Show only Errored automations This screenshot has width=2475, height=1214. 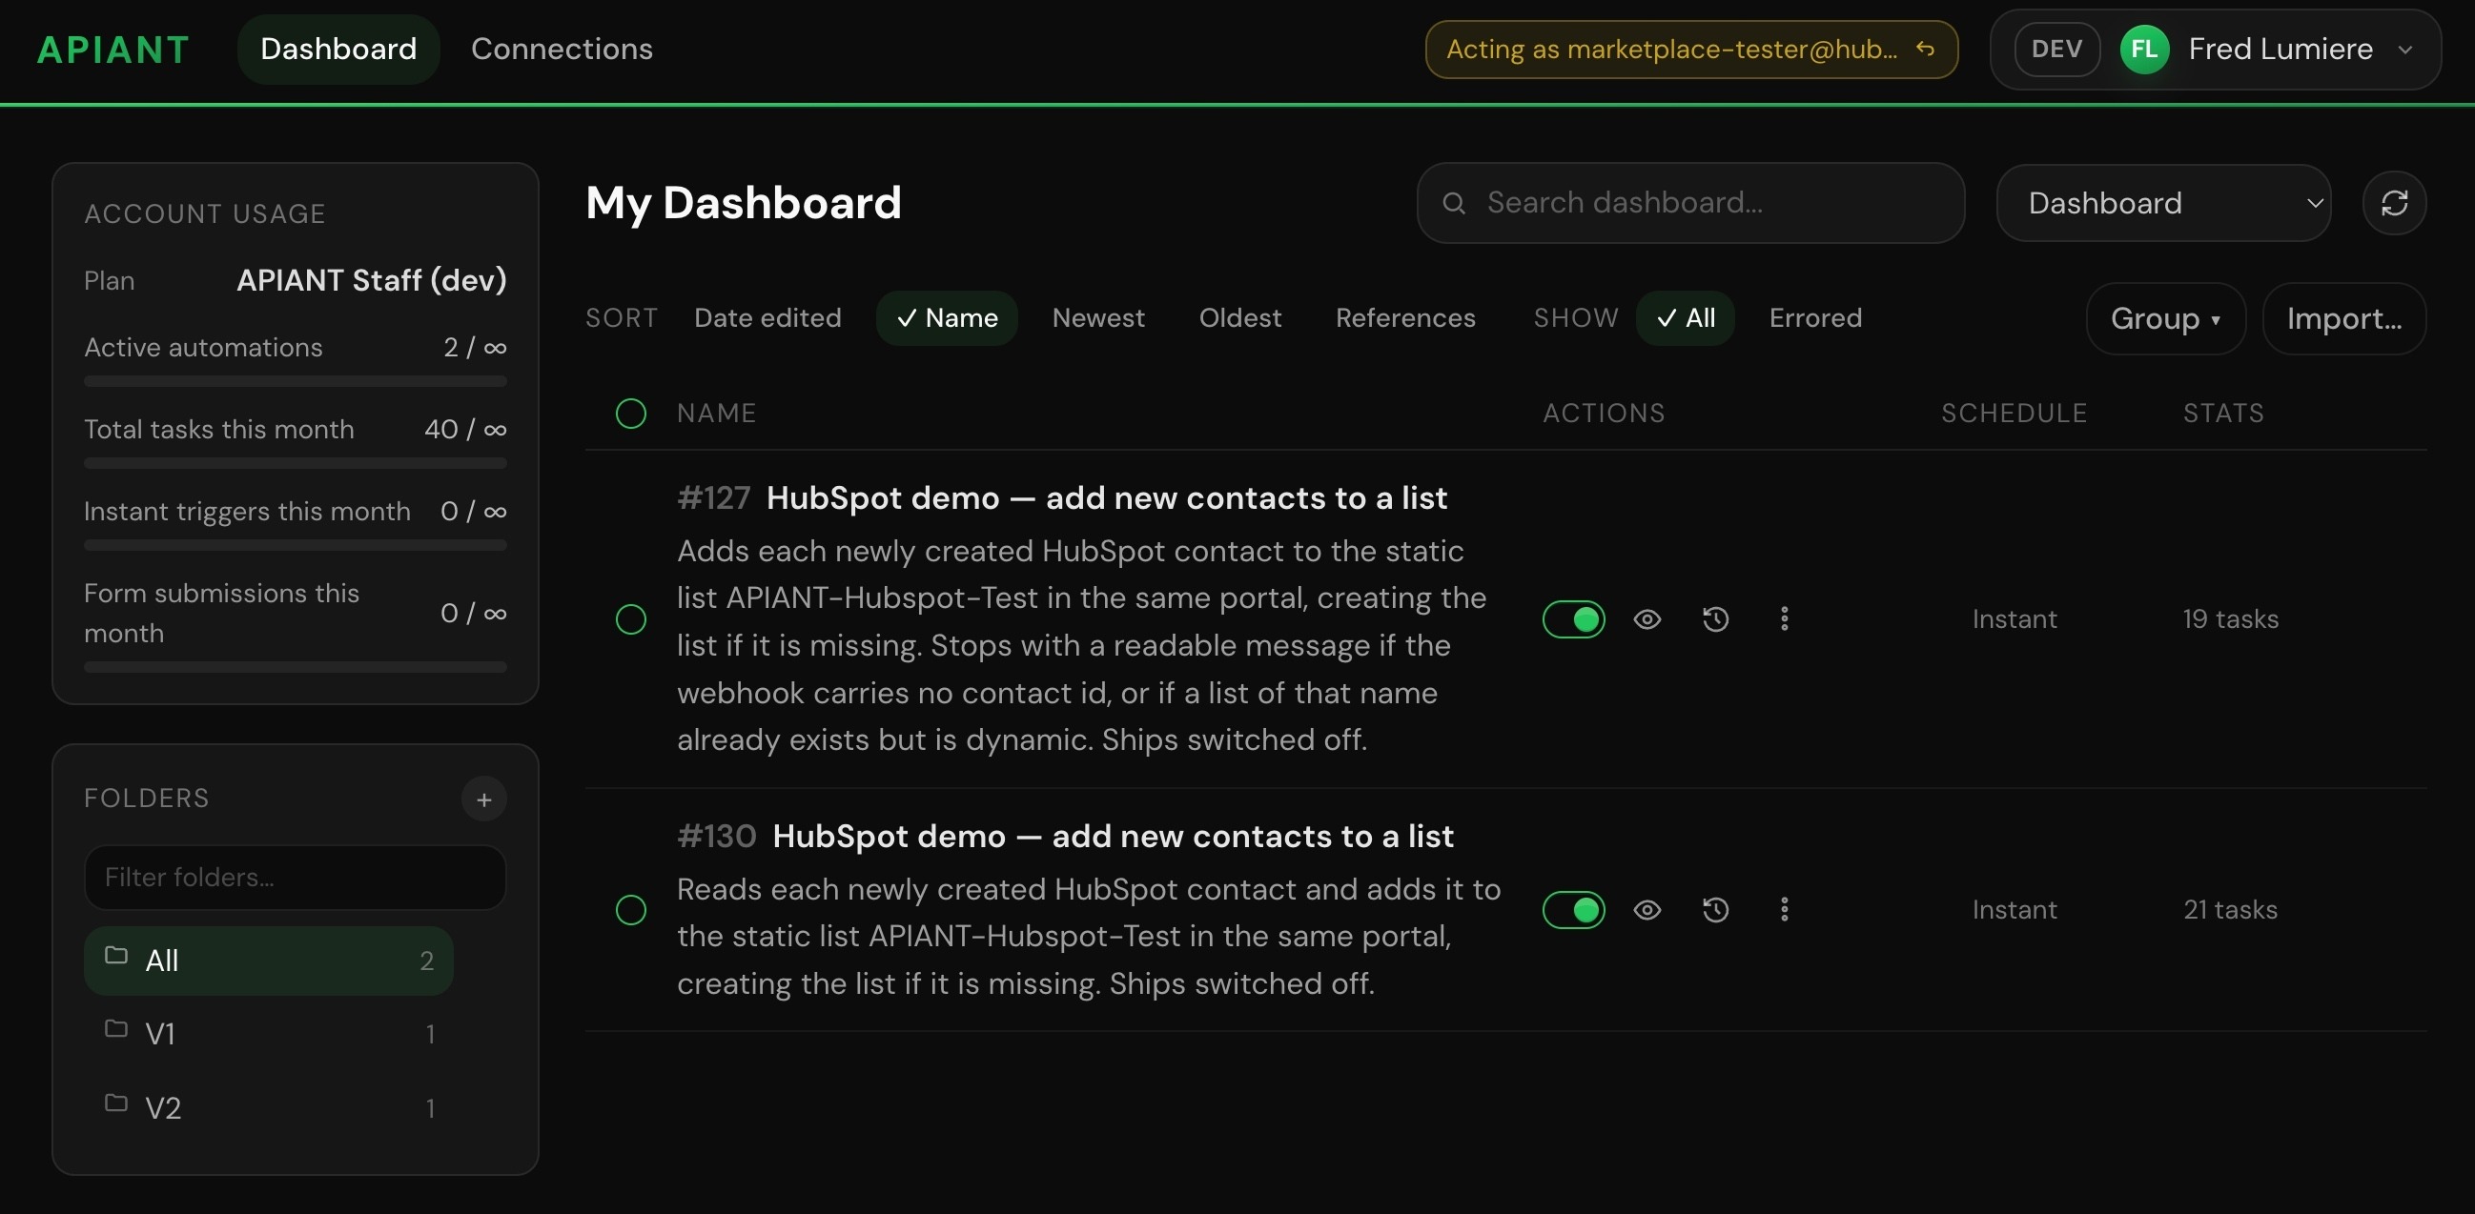[x=1815, y=318]
